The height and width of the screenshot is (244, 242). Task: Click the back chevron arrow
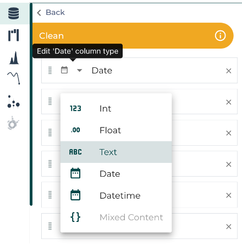tap(39, 13)
